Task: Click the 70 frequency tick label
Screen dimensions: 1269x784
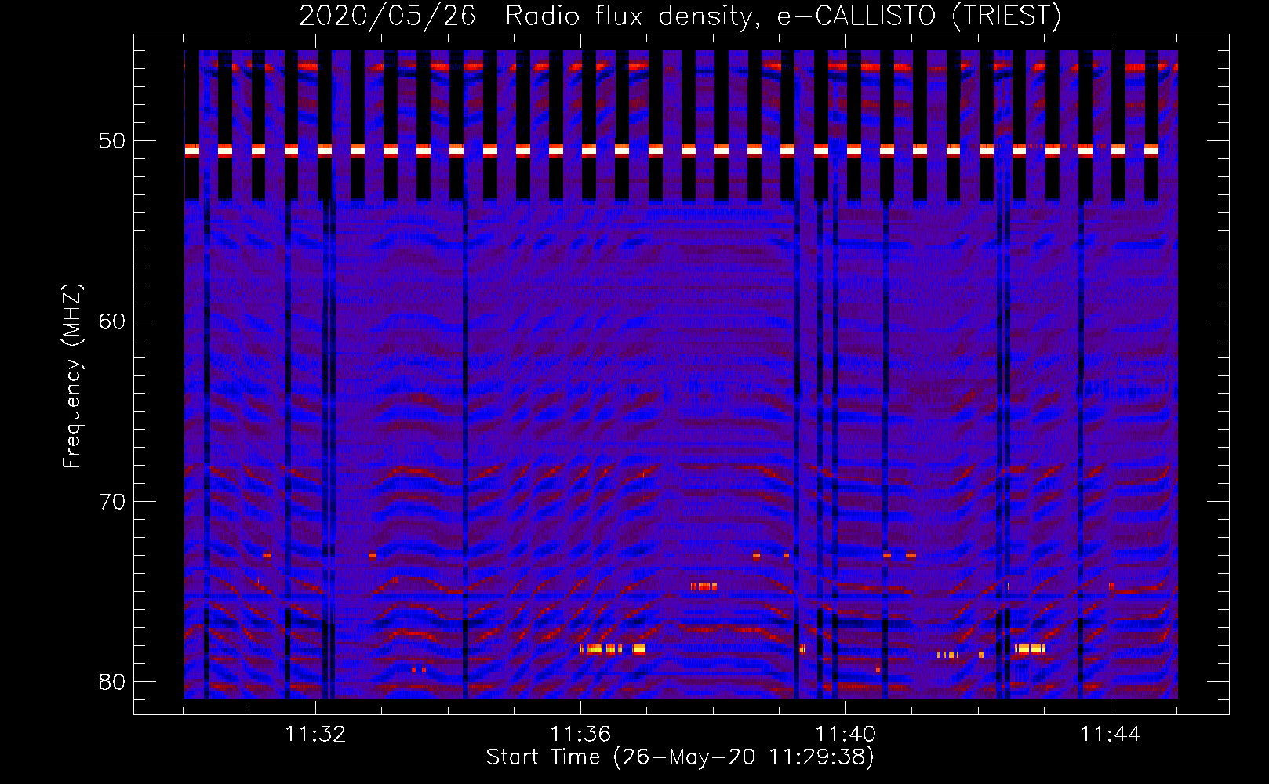Action: (x=112, y=502)
